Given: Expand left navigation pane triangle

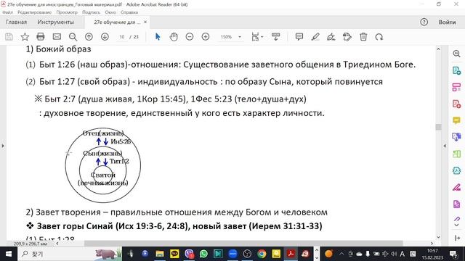Looking at the screenshot, I should click(3, 146).
